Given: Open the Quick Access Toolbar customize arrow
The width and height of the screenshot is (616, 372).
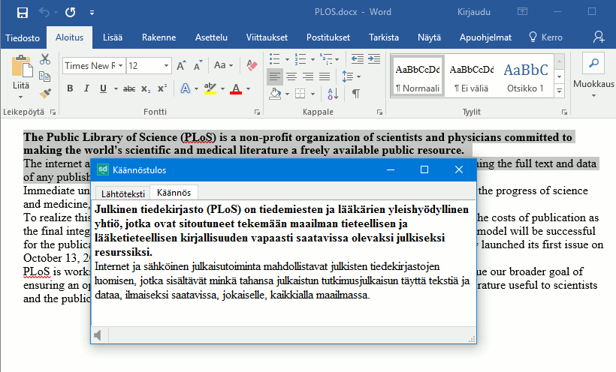Looking at the screenshot, I should 92,13.
